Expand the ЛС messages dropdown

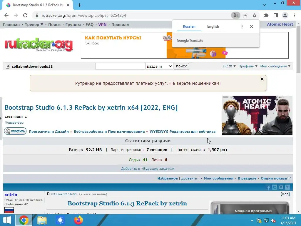click(229, 66)
